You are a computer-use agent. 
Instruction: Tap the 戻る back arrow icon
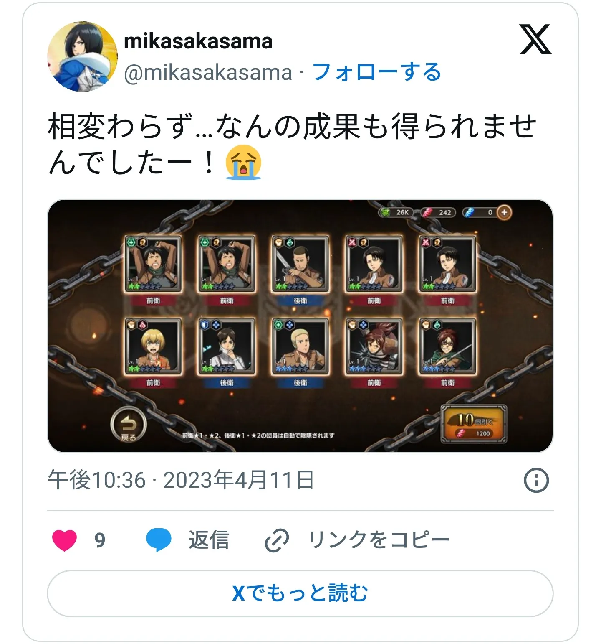(129, 425)
